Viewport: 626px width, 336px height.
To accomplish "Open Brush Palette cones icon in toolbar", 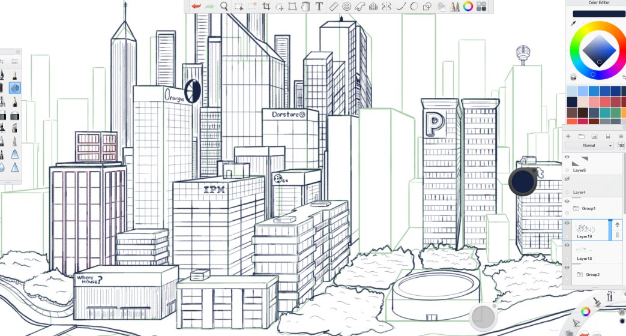I will (x=455, y=7).
